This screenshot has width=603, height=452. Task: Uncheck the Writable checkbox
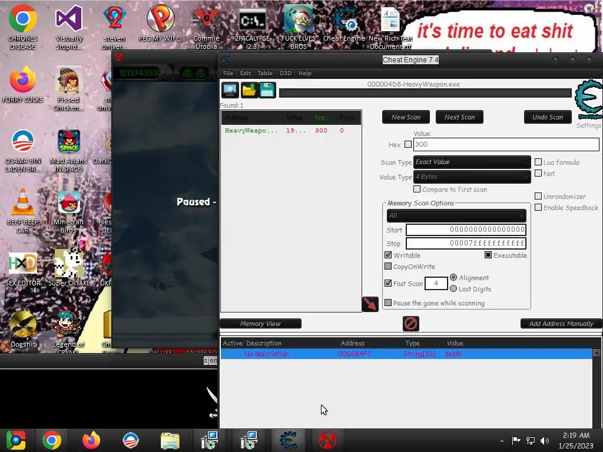[388, 255]
